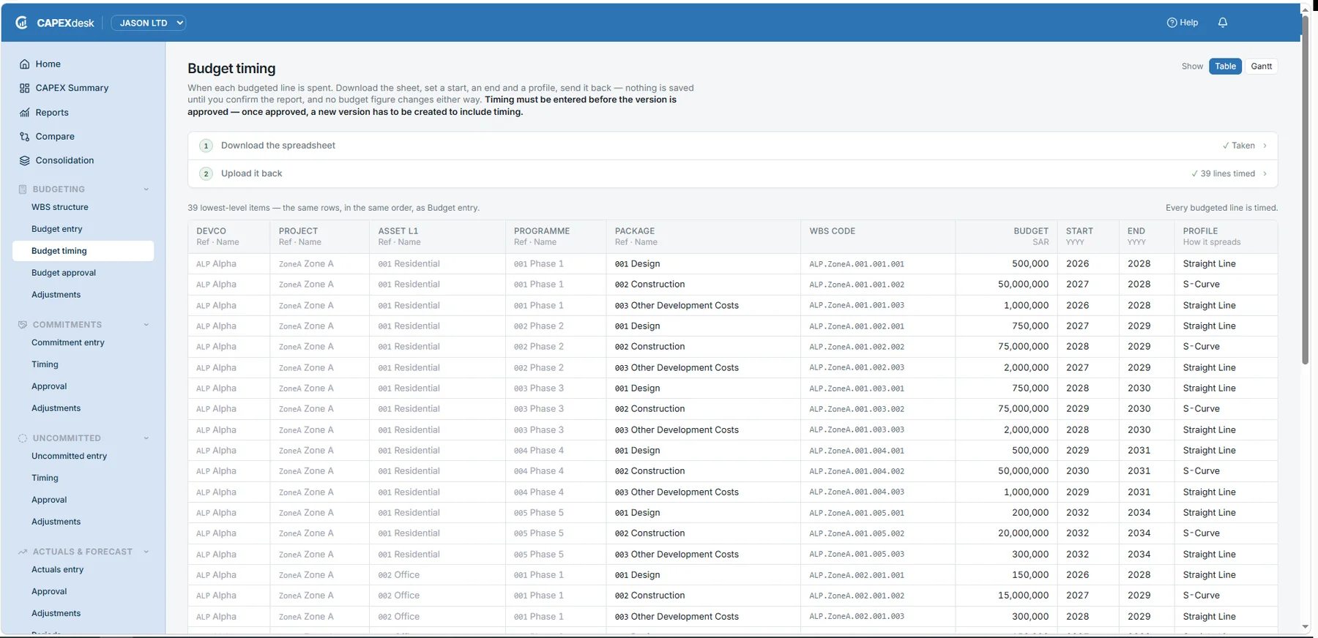This screenshot has height=638, width=1318.
Task: Select Budget timing in the sidebar
Action: 83,251
